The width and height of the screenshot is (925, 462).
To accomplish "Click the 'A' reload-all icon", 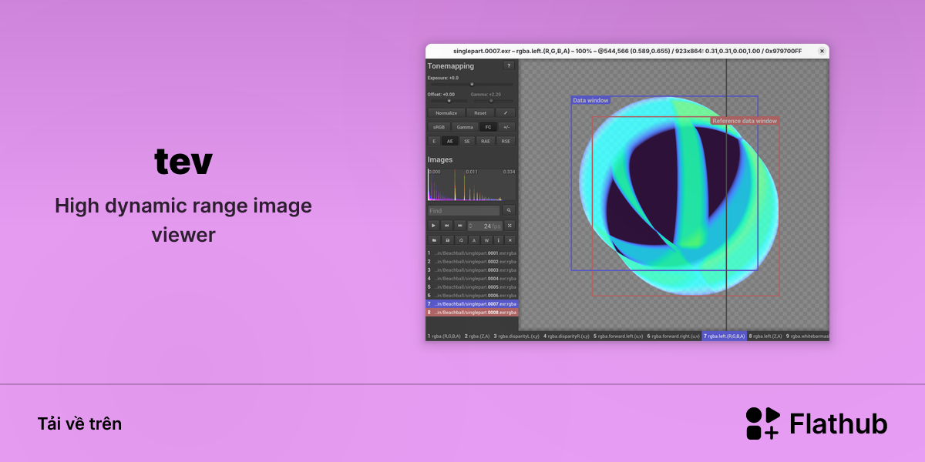I will pyautogui.click(x=473, y=239).
